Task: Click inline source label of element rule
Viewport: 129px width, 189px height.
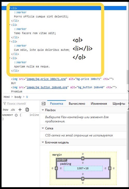Action: pos(34,115)
